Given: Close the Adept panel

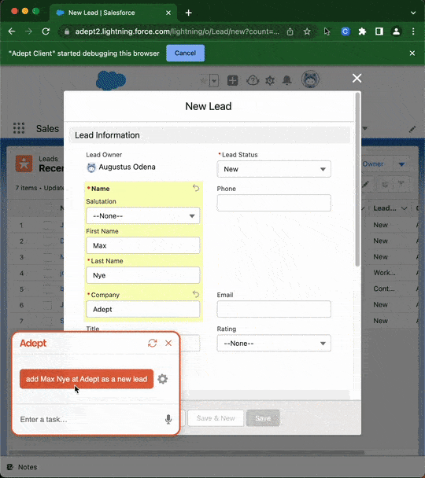Looking at the screenshot, I should click(168, 344).
